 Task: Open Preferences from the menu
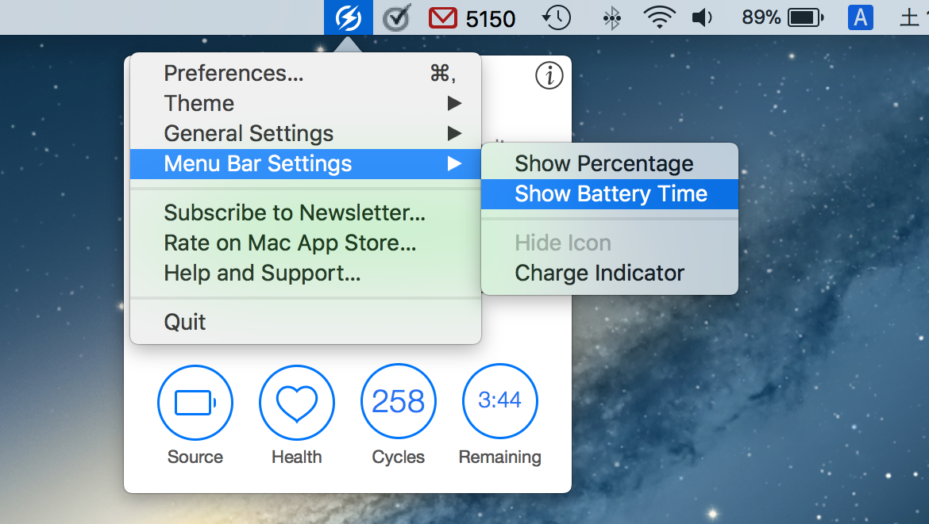(x=233, y=74)
